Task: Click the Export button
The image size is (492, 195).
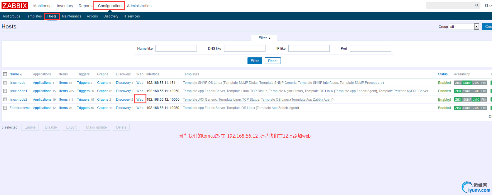Action: (x=71, y=127)
